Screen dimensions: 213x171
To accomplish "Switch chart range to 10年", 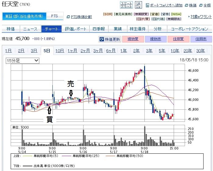I will 175,51.
